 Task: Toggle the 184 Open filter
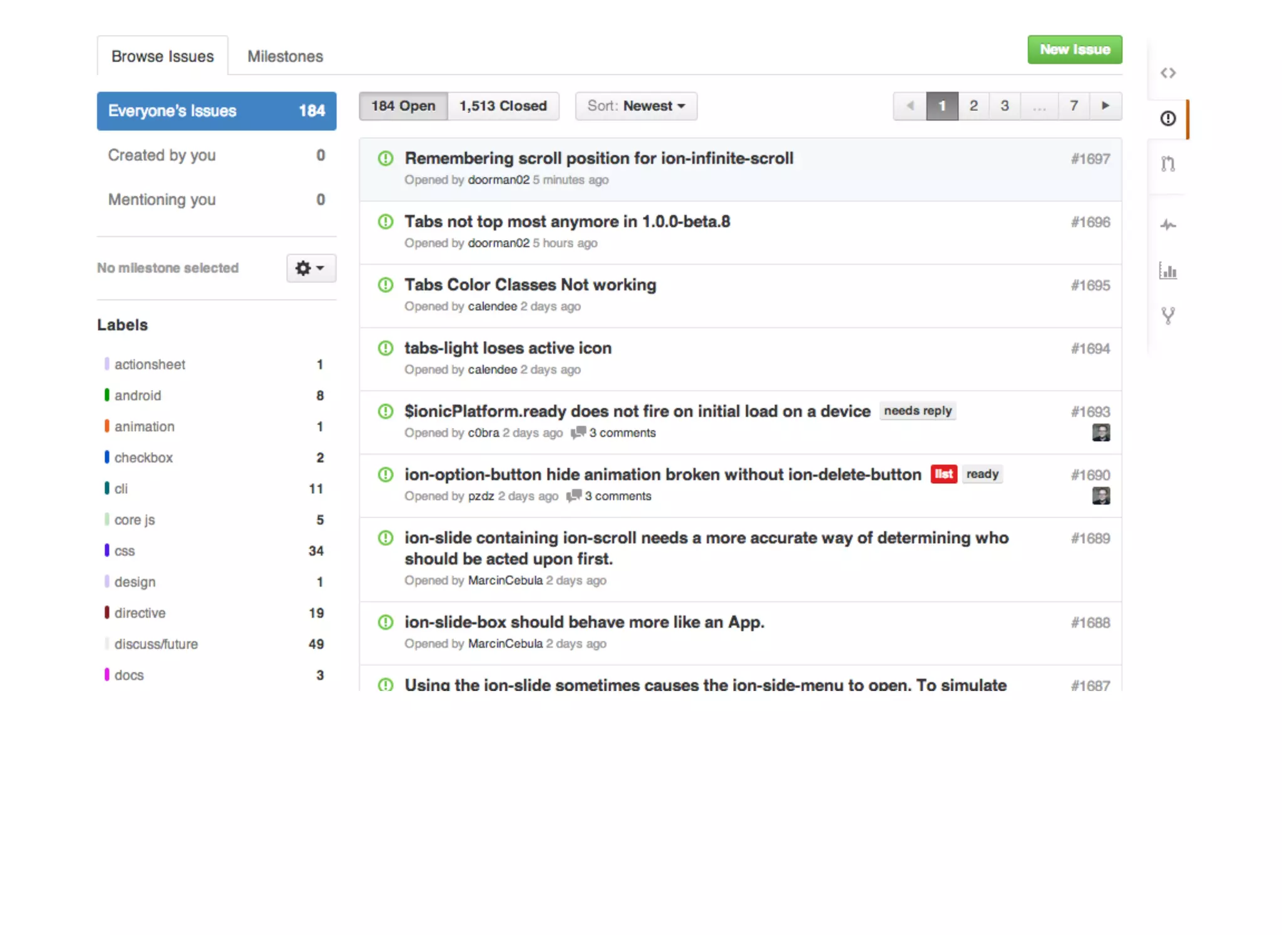[403, 106]
